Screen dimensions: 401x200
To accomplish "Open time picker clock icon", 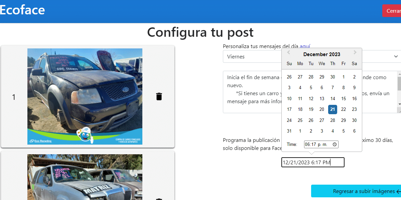I will (x=335, y=144).
